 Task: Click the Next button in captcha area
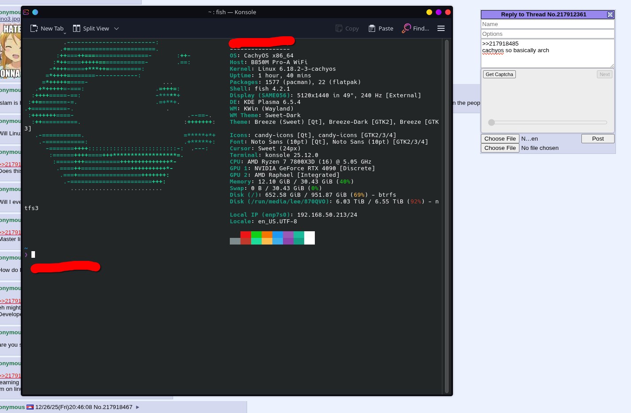click(x=604, y=74)
